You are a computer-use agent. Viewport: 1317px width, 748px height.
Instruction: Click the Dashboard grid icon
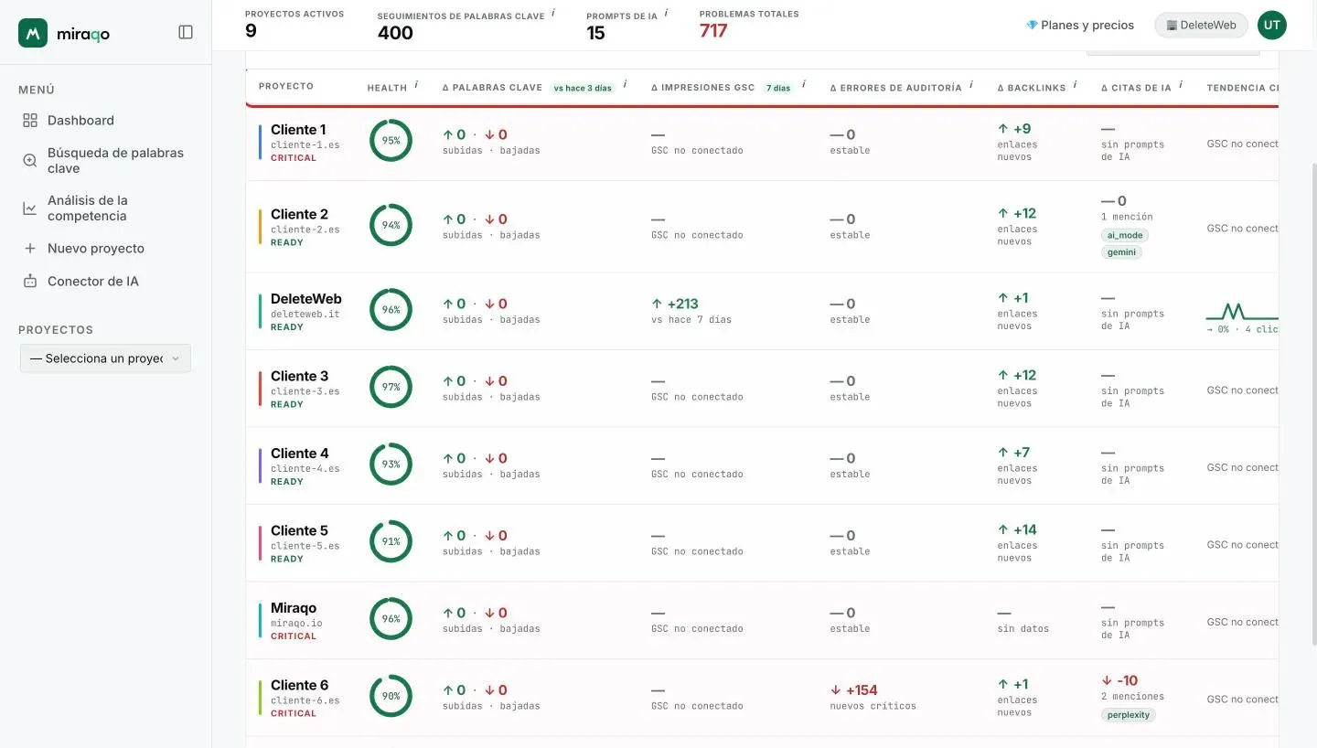point(30,121)
